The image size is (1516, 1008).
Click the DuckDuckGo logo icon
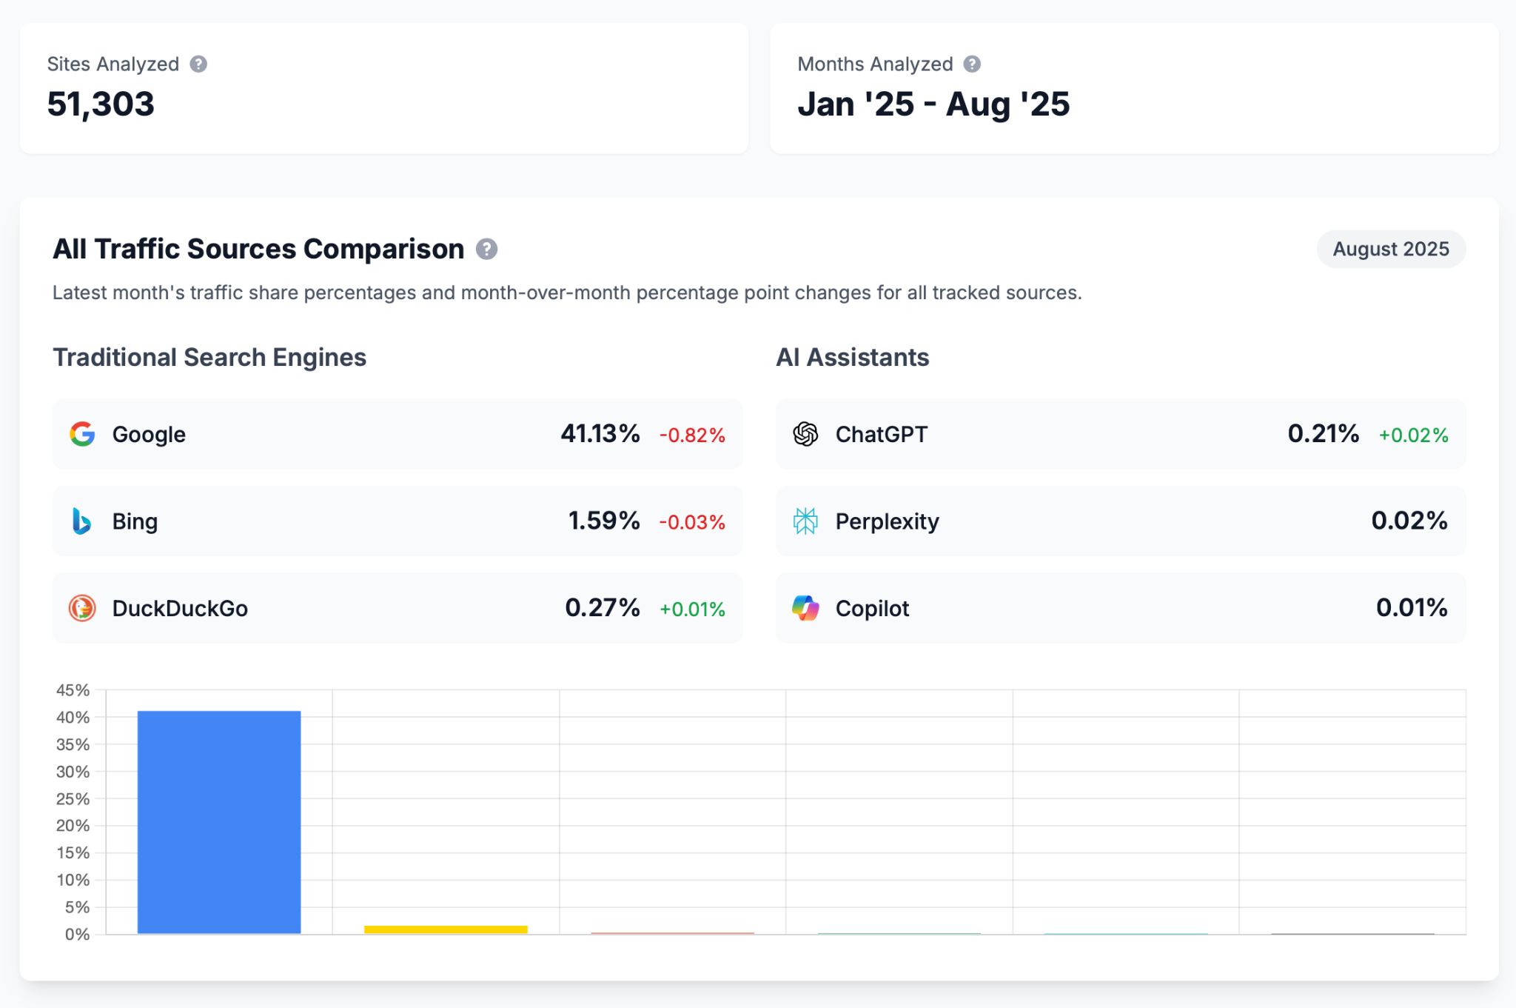83,608
